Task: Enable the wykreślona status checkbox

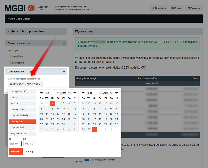Action: (9, 57)
